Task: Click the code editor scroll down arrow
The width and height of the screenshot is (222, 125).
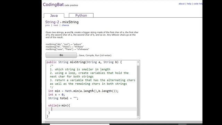Action: pyautogui.click(x=138, y=117)
